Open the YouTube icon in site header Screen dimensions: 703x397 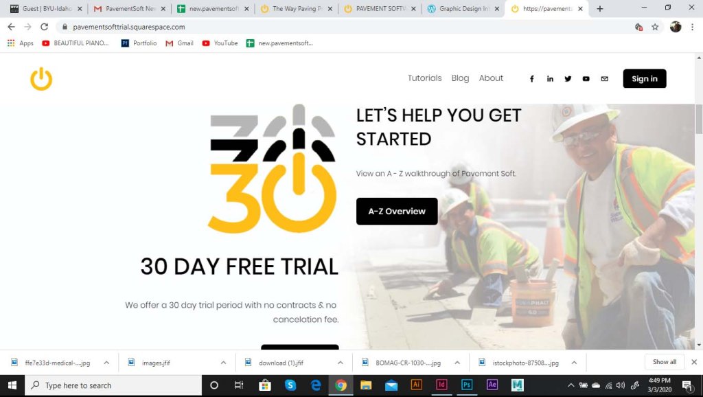coord(586,79)
